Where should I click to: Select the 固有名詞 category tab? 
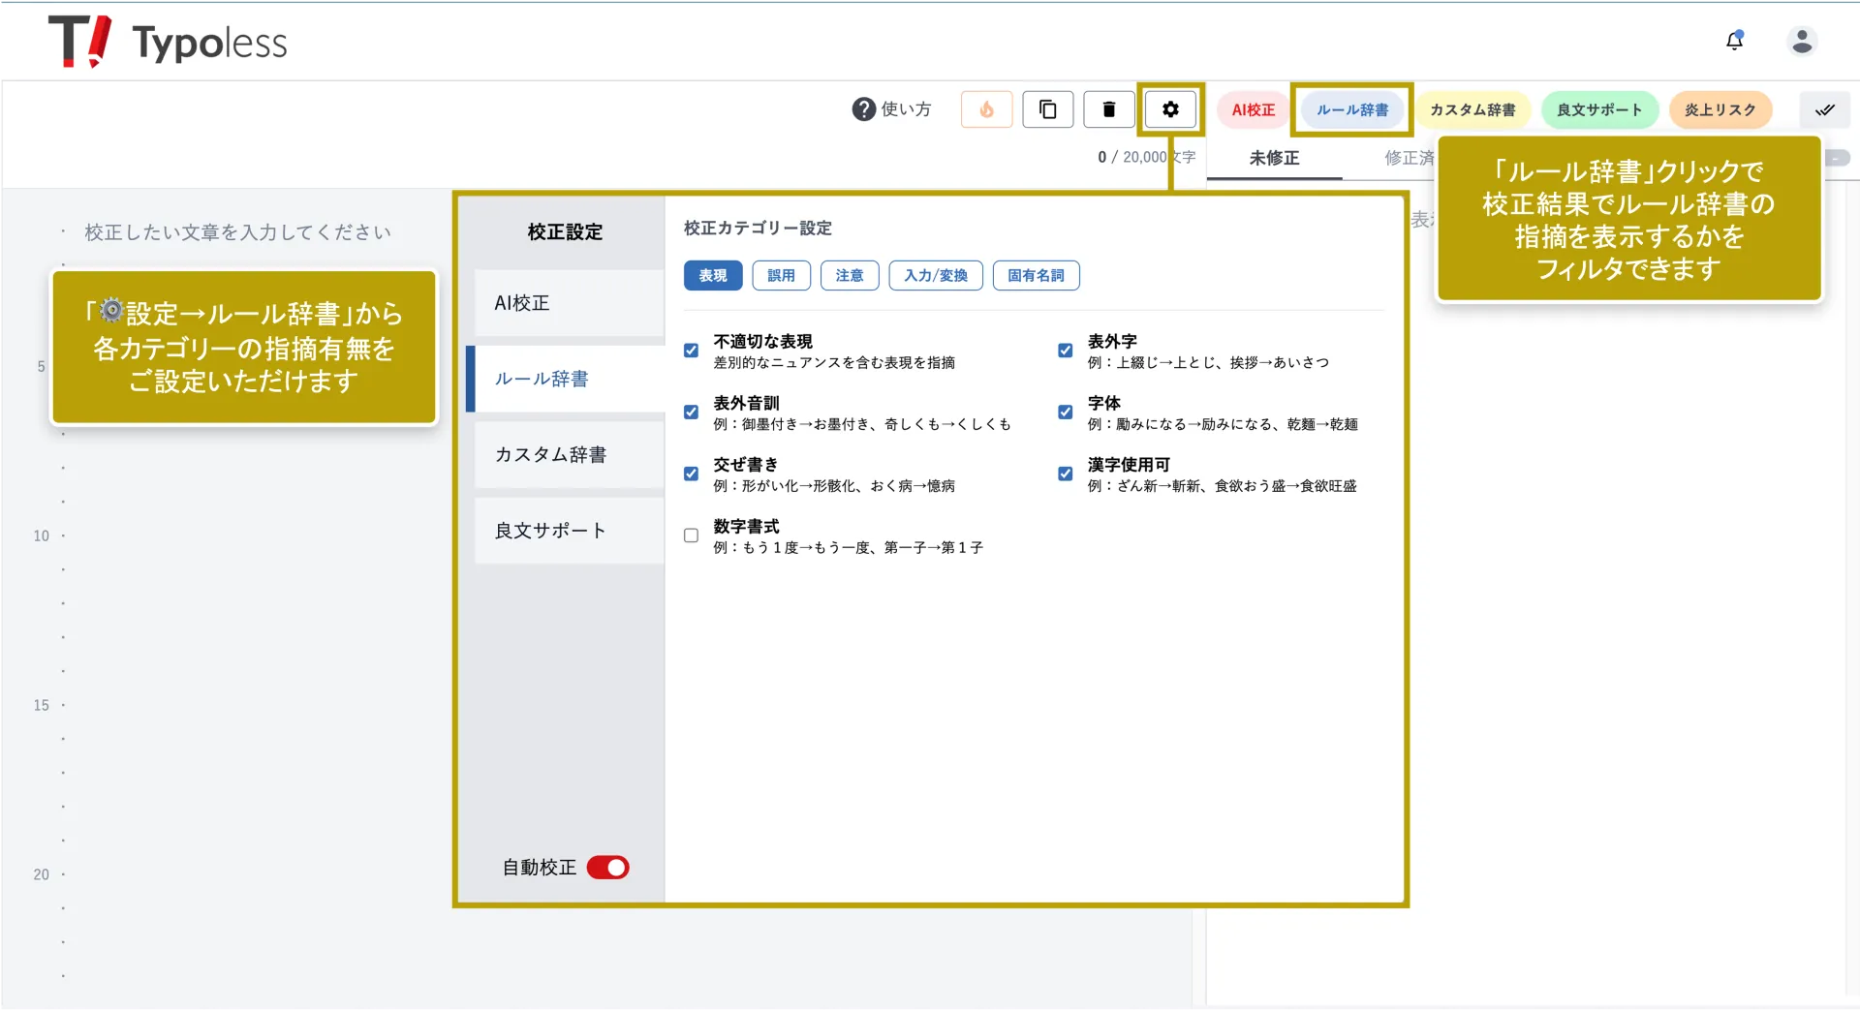coord(1036,276)
